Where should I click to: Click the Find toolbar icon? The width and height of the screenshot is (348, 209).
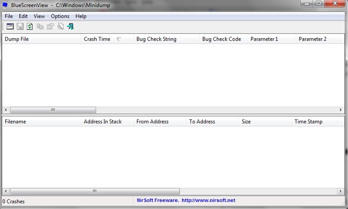pyautogui.click(x=61, y=26)
